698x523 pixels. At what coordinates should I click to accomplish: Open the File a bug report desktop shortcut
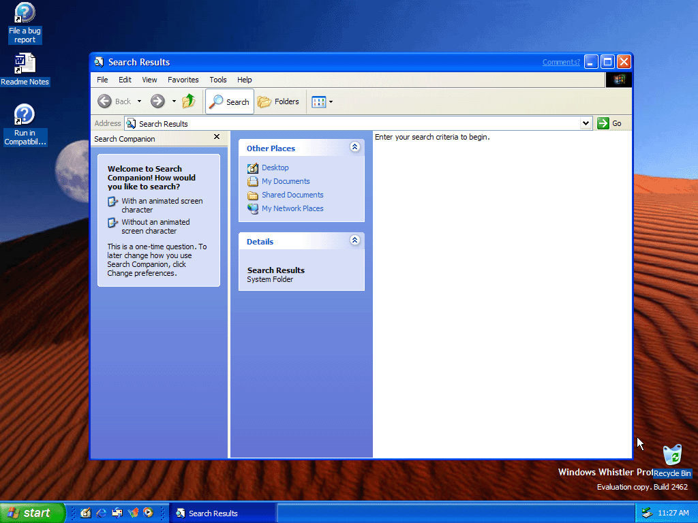pos(25,23)
